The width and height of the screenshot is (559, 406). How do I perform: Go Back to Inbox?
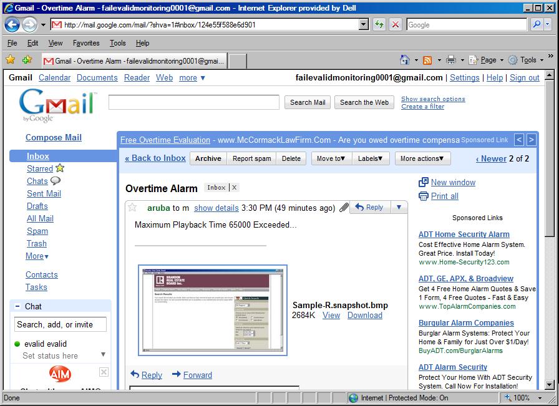click(155, 158)
